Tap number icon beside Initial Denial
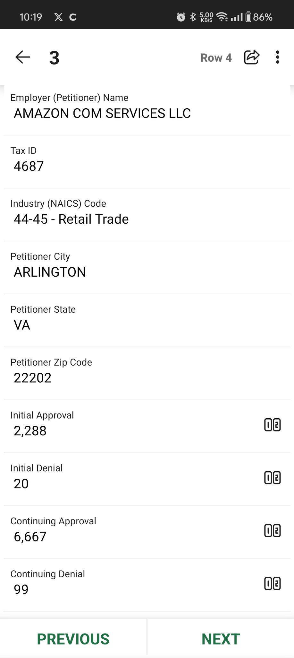This screenshot has height=658, width=294. [272, 478]
